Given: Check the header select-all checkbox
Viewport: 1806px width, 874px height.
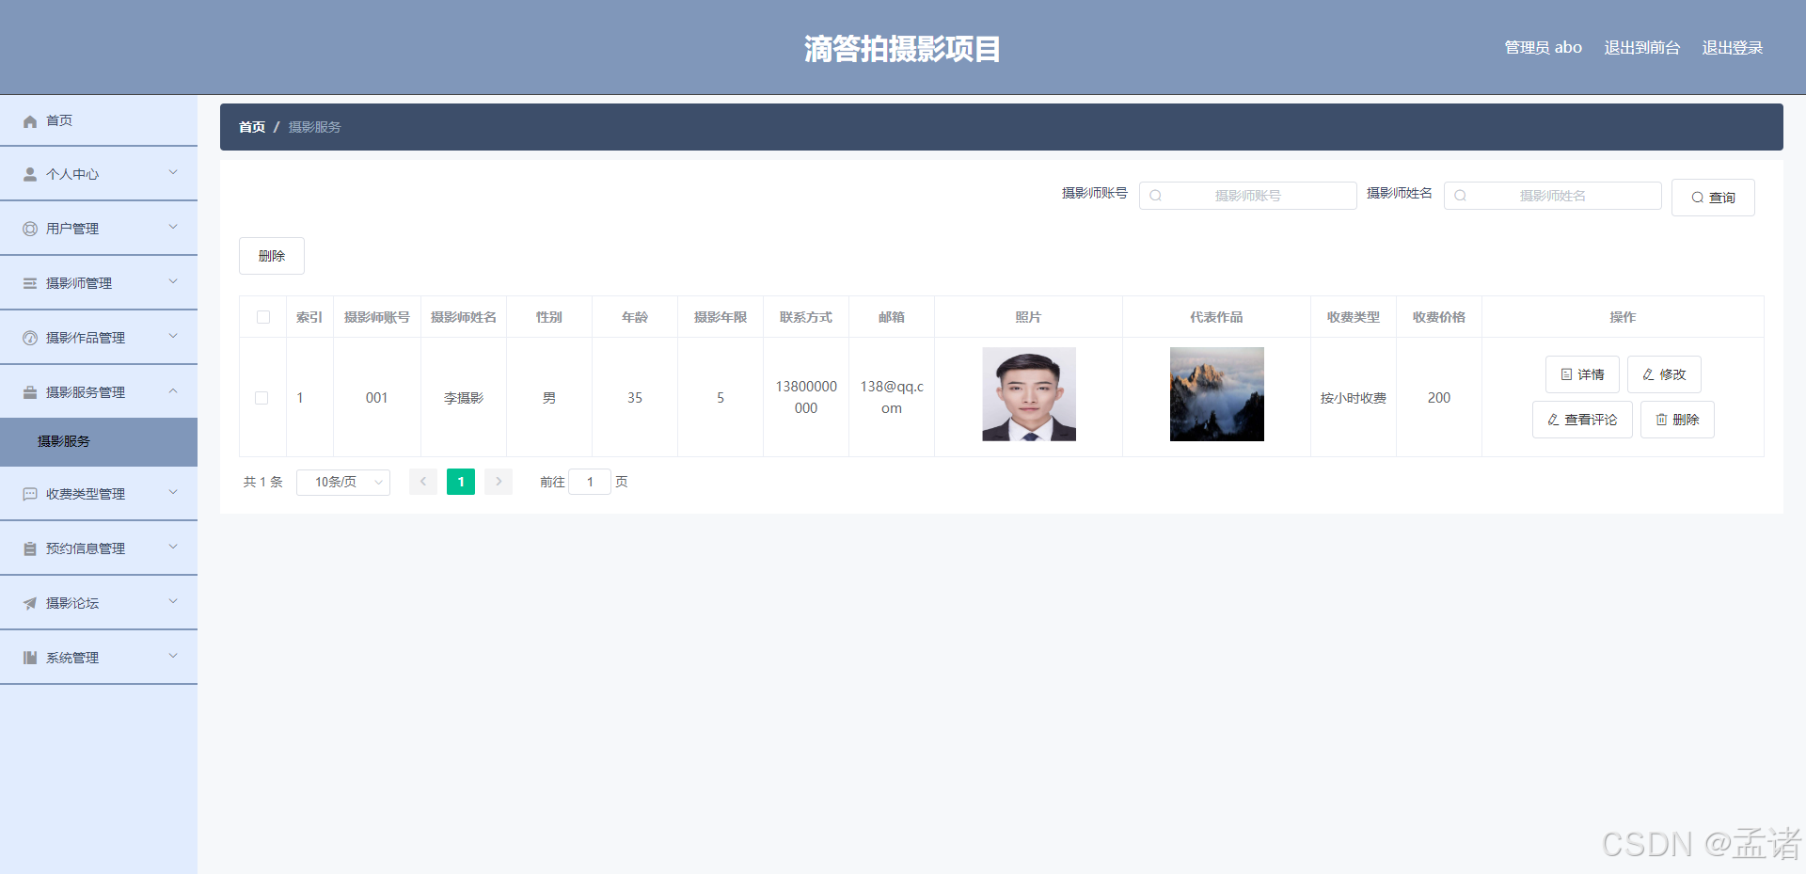Looking at the screenshot, I should 262,317.
